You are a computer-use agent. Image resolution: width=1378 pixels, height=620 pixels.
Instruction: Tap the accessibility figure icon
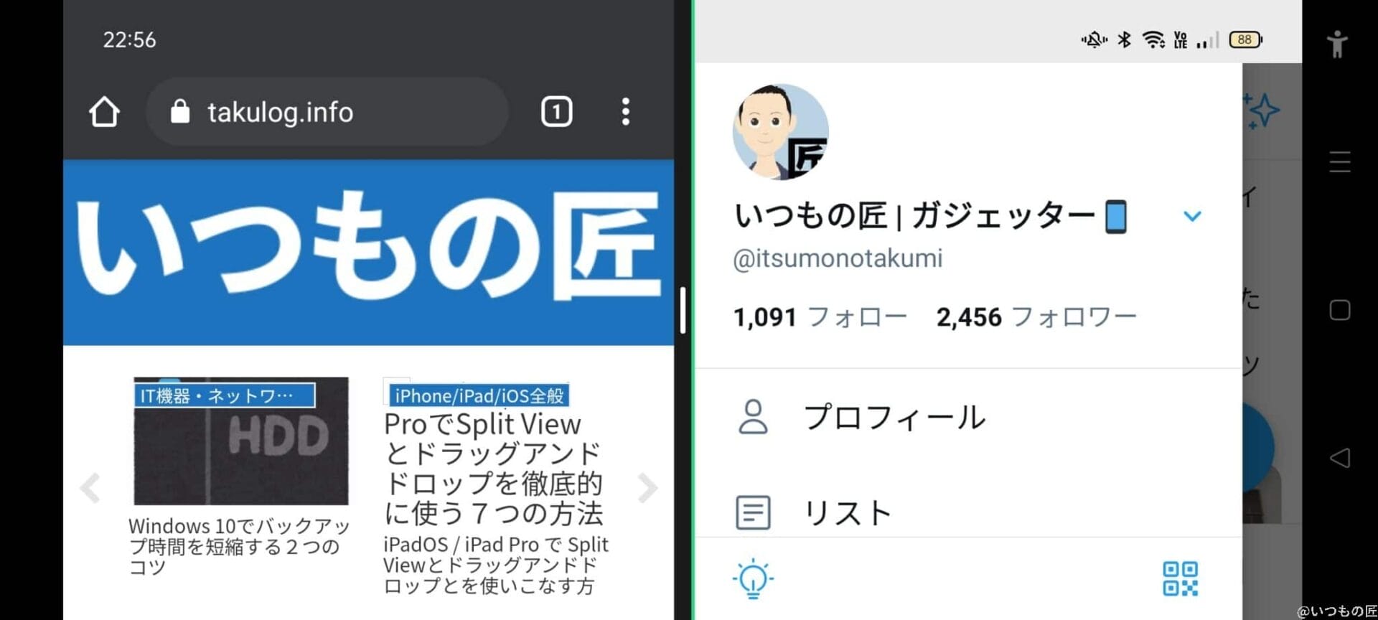[x=1337, y=44]
